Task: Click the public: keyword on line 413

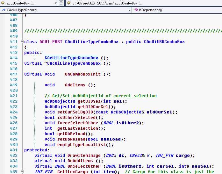Action: pyautogui.click(x=33, y=53)
